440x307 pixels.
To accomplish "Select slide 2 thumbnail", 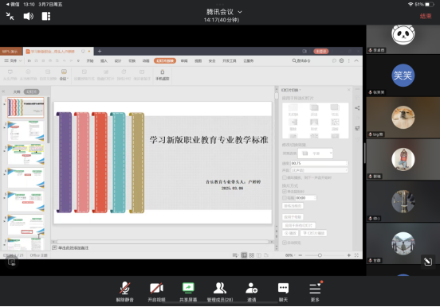I will (26, 130).
